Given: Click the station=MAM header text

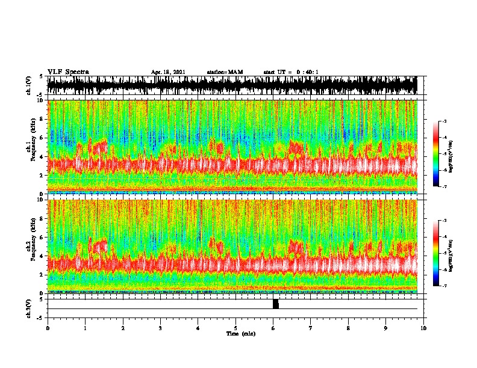Looking at the screenshot, I should pos(225,72).
